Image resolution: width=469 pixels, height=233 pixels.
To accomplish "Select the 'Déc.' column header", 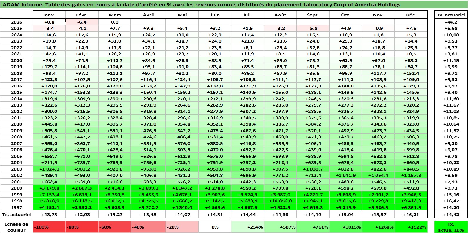I will click(x=411, y=15).
